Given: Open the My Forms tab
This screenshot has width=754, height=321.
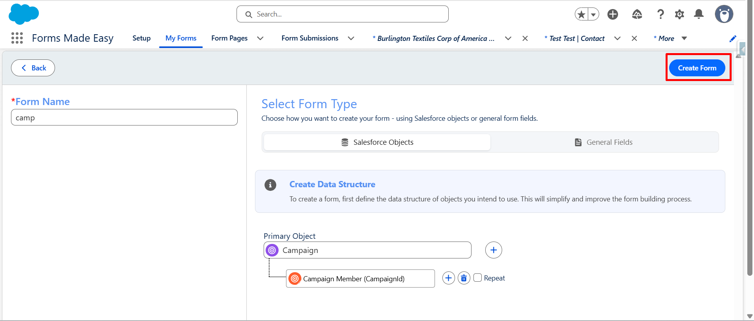Looking at the screenshot, I should (x=181, y=38).
